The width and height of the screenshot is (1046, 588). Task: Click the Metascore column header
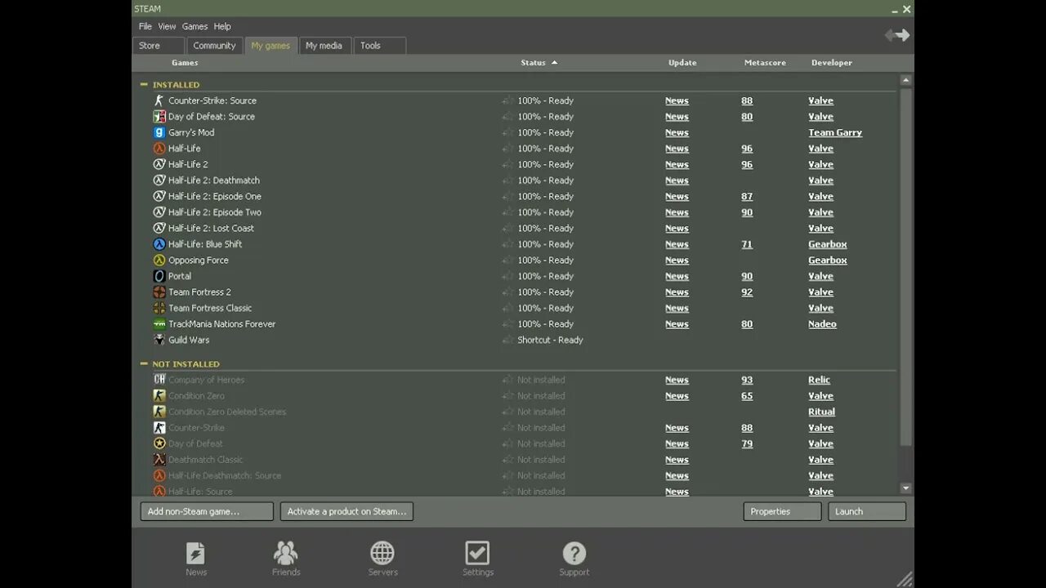[765, 63]
